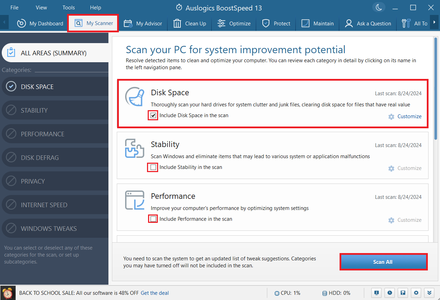Click the save disk status icon
The height and width of the screenshot is (300, 440).
[403, 293]
